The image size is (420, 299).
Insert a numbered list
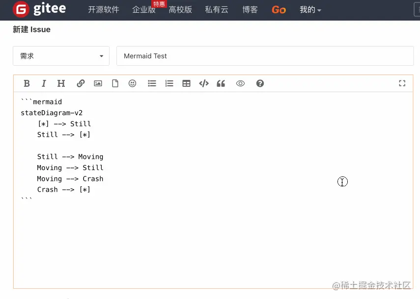(x=169, y=83)
